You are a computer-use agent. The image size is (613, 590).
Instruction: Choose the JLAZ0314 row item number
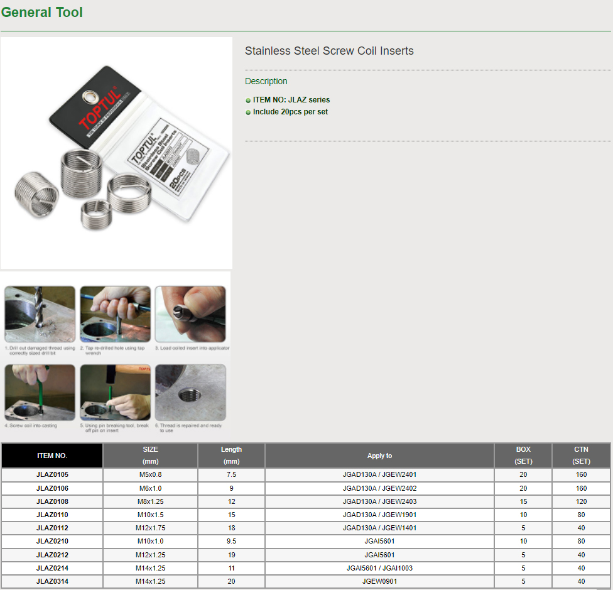point(52,582)
